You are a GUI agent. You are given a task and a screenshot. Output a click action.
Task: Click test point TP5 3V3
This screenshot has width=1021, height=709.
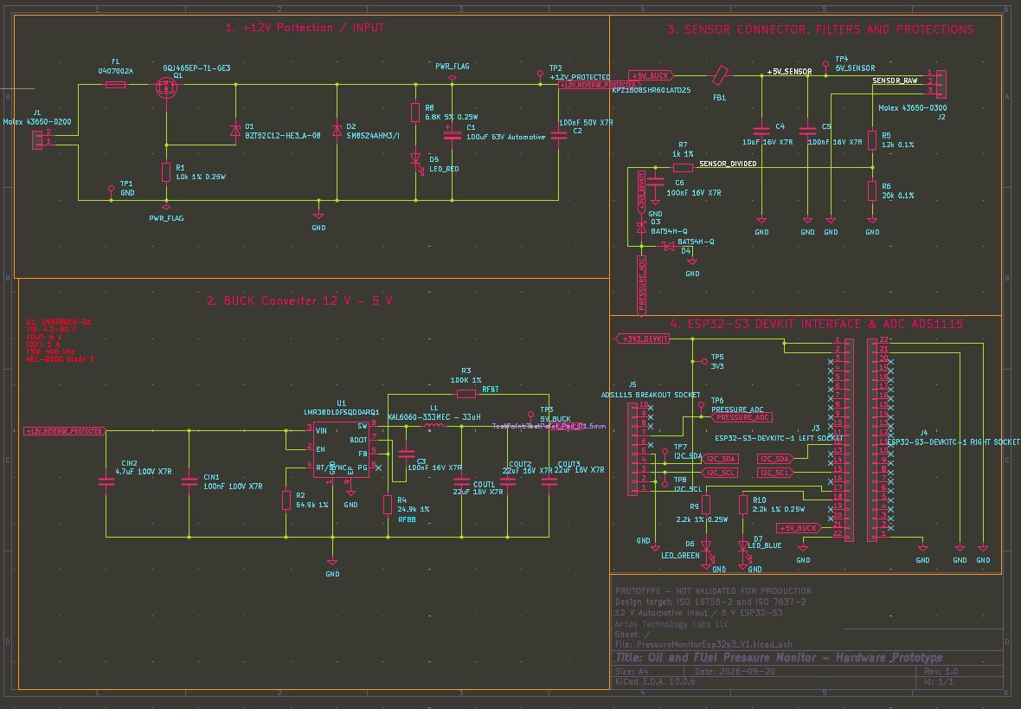click(x=703, y=361)
